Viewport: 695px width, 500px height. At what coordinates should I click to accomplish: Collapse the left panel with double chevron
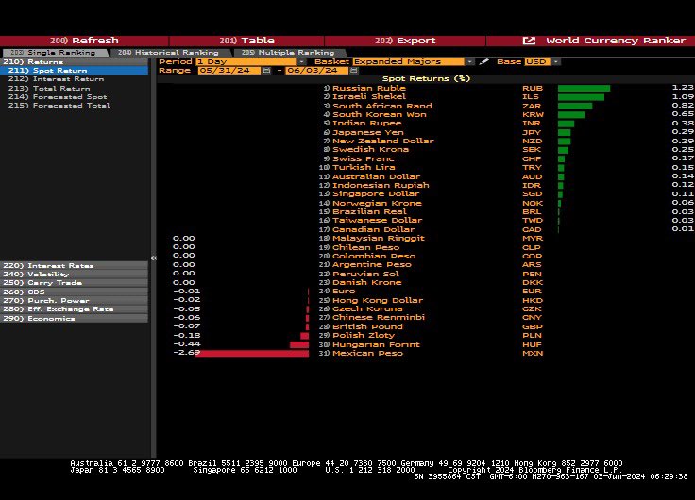point(153,258)
